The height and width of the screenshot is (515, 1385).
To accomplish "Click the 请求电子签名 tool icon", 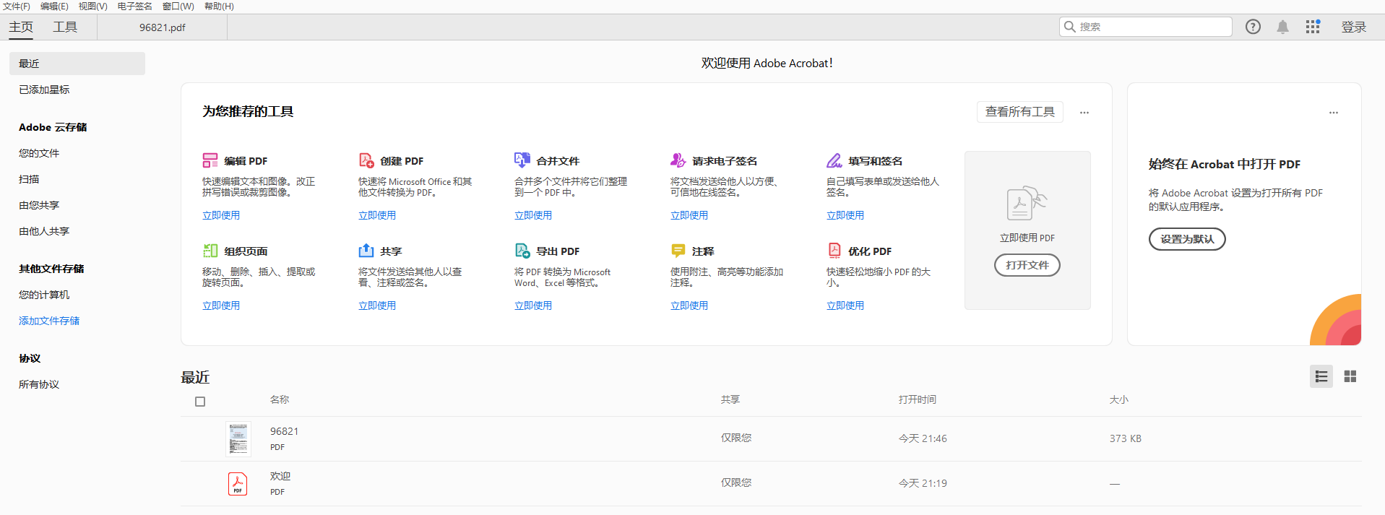I will coord(678,160).
